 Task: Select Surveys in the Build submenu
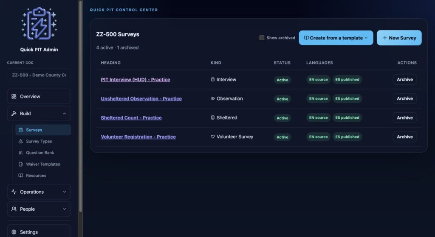[43, 130]
